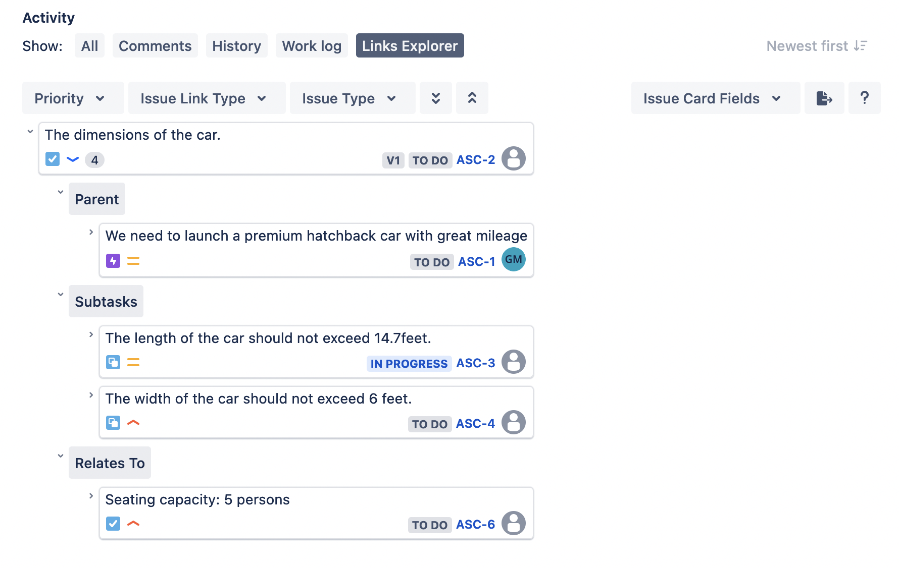Click the high priority arrow on ASC-4

tap(133, 423)
